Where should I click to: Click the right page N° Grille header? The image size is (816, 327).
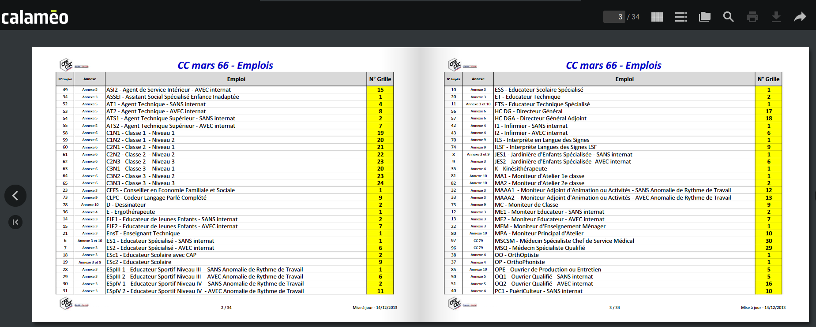pos(768,79)
